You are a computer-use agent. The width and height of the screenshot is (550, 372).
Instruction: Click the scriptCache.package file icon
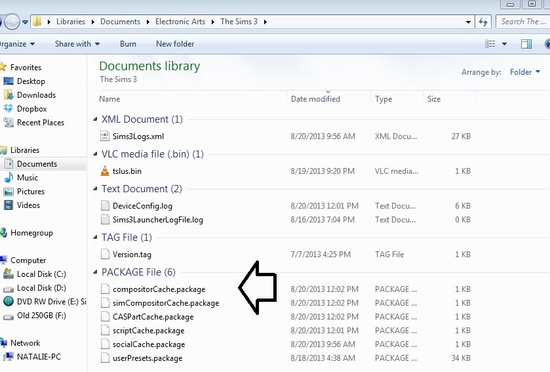tap(105, 330)
